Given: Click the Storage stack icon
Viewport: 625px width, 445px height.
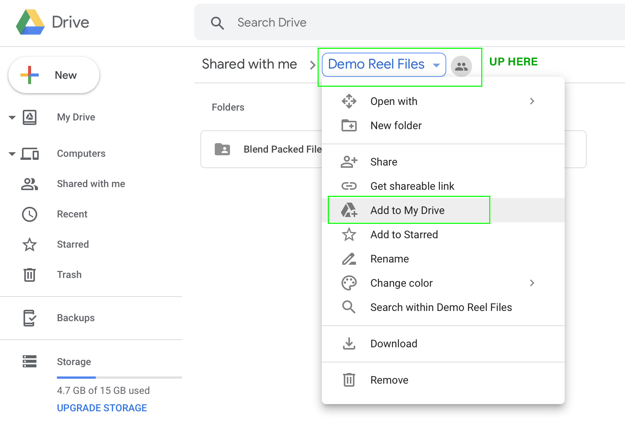Looking at the screenshot, I should click(30, 361).
